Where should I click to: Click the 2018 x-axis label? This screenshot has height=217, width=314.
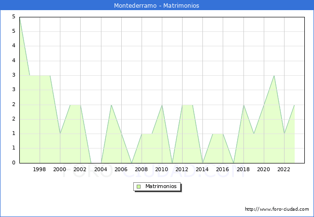point(243,169)
